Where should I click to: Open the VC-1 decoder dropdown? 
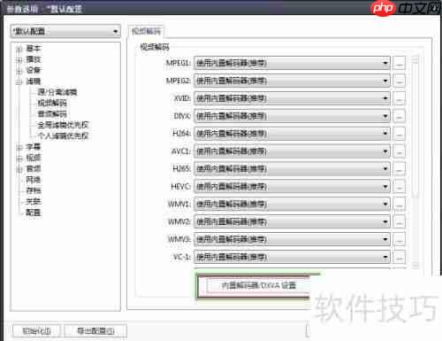pyautogui.click(x=292, y=257)
